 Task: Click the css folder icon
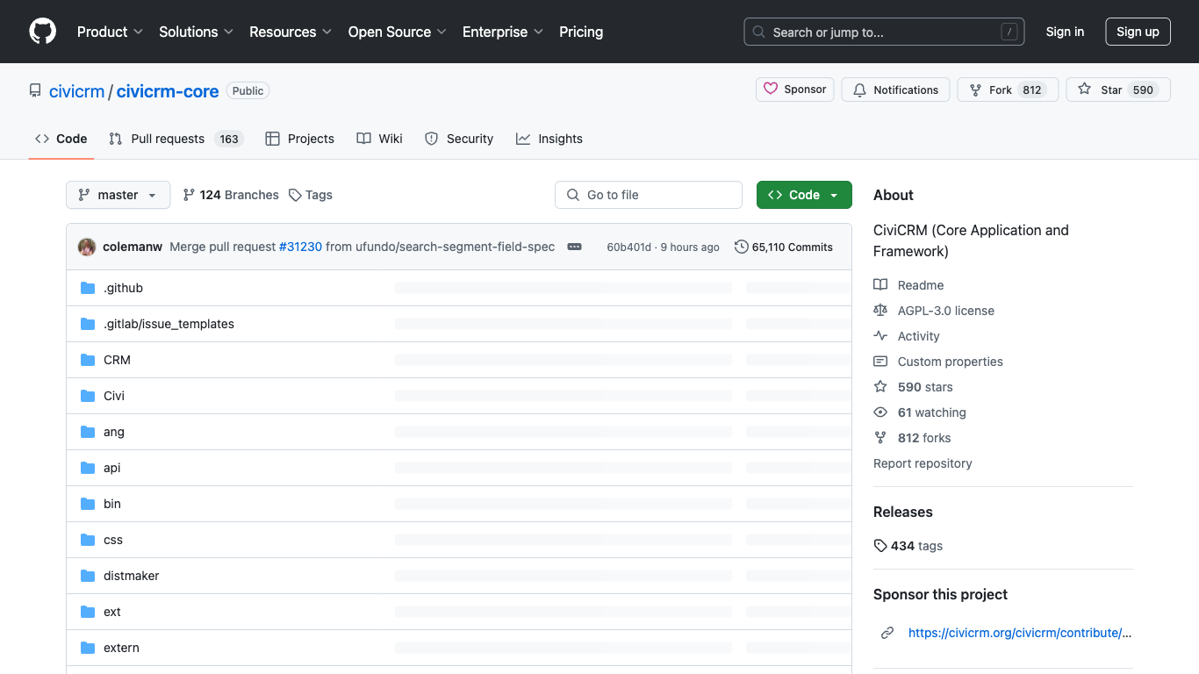(88, 540)
